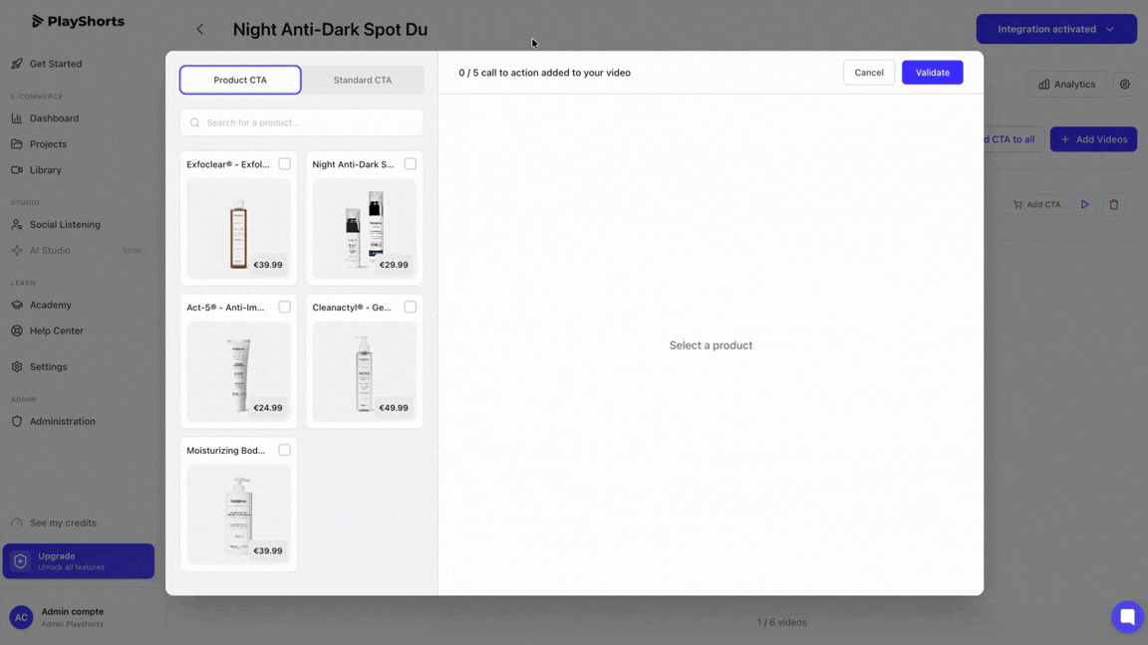Image resolution: width=1148 pixels, height=645 pixels.
Task: Click the €24.99 price label
Action: pos(268,408)
